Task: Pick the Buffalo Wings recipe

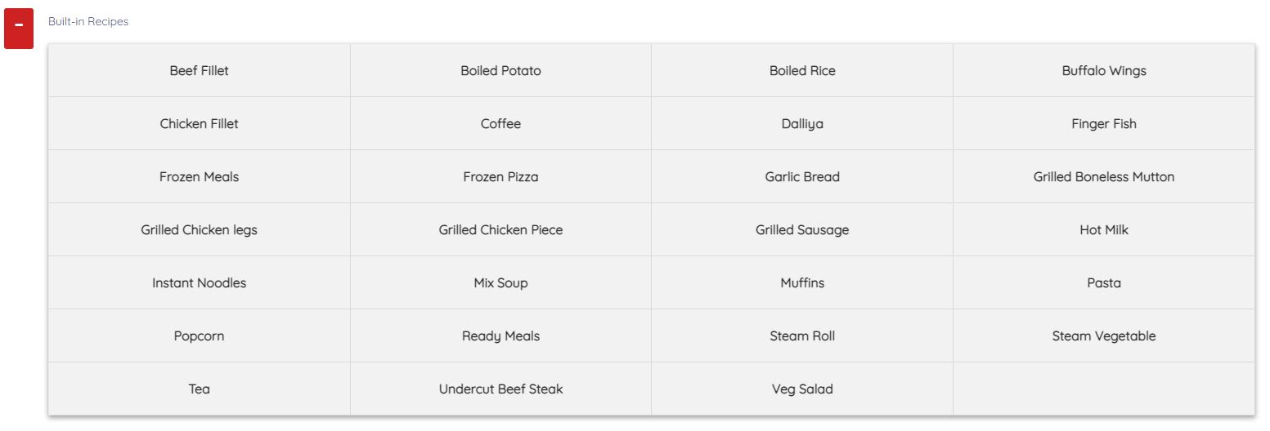Action: [1104, 71]
